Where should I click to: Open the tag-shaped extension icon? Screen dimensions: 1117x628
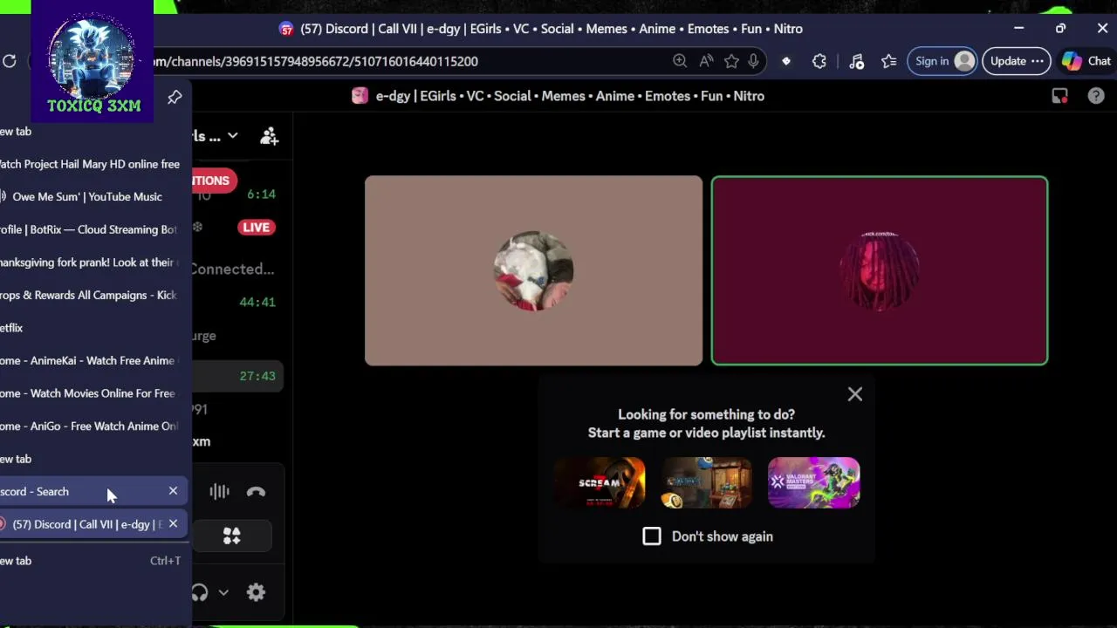pos(786,61)
